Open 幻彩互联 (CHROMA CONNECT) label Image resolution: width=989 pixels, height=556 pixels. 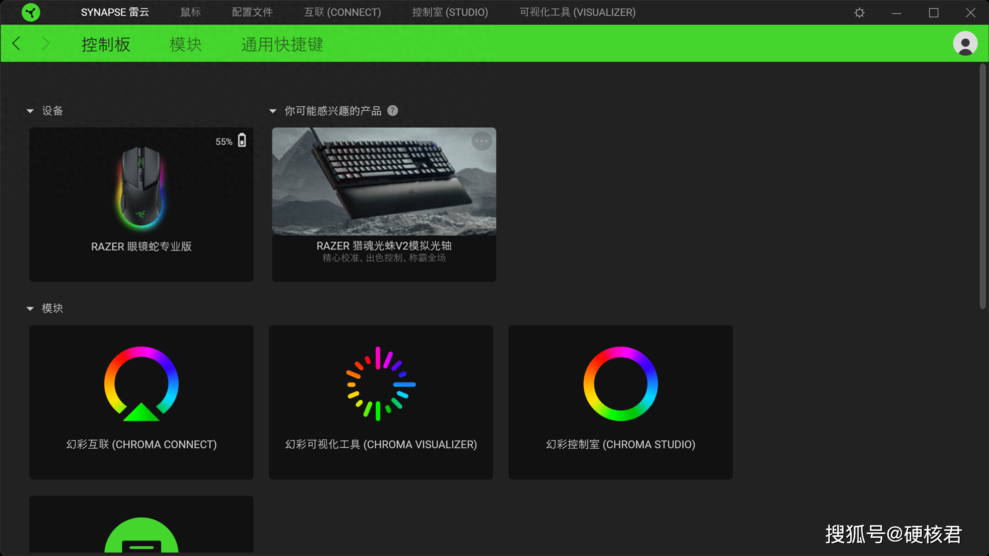coord(141,444)
